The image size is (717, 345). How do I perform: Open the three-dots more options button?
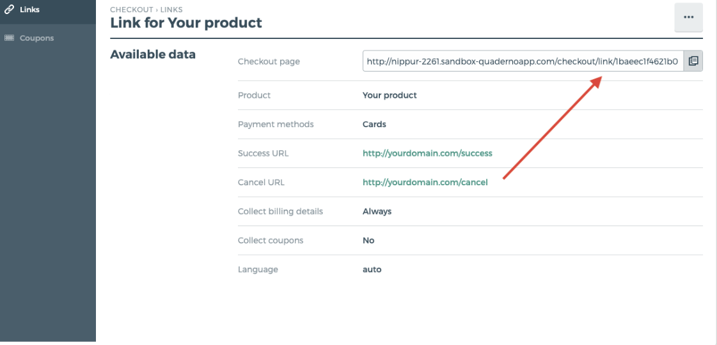pos(688,17)
